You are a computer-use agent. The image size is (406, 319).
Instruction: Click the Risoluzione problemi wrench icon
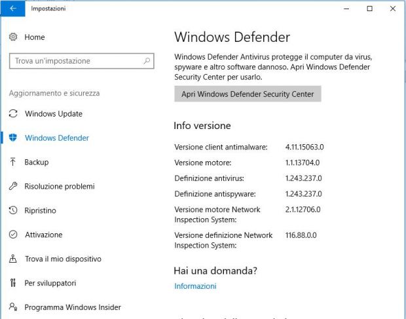[x=13, y=186]
